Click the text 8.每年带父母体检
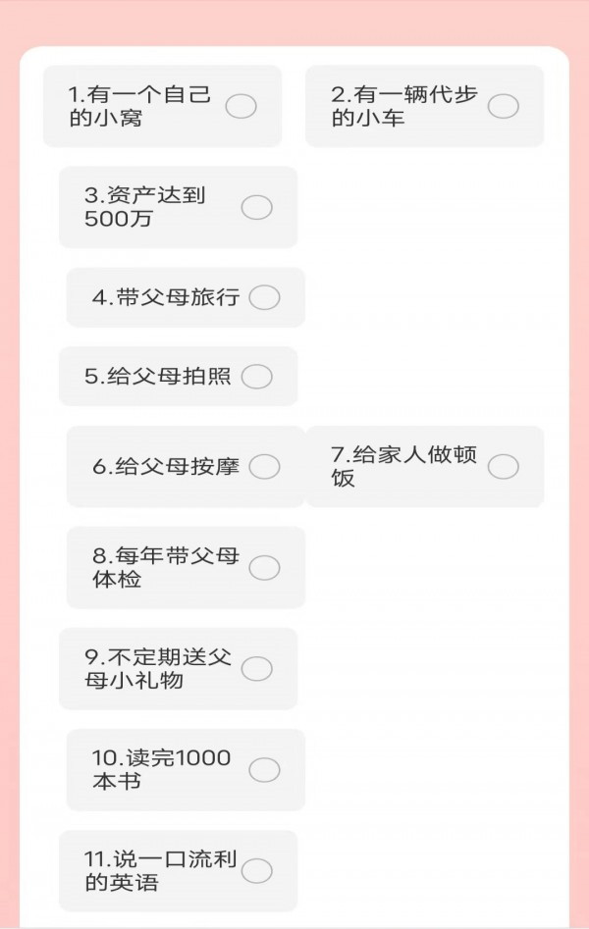Viewport: 589px width, 929px height. click(x=165, y=567)
